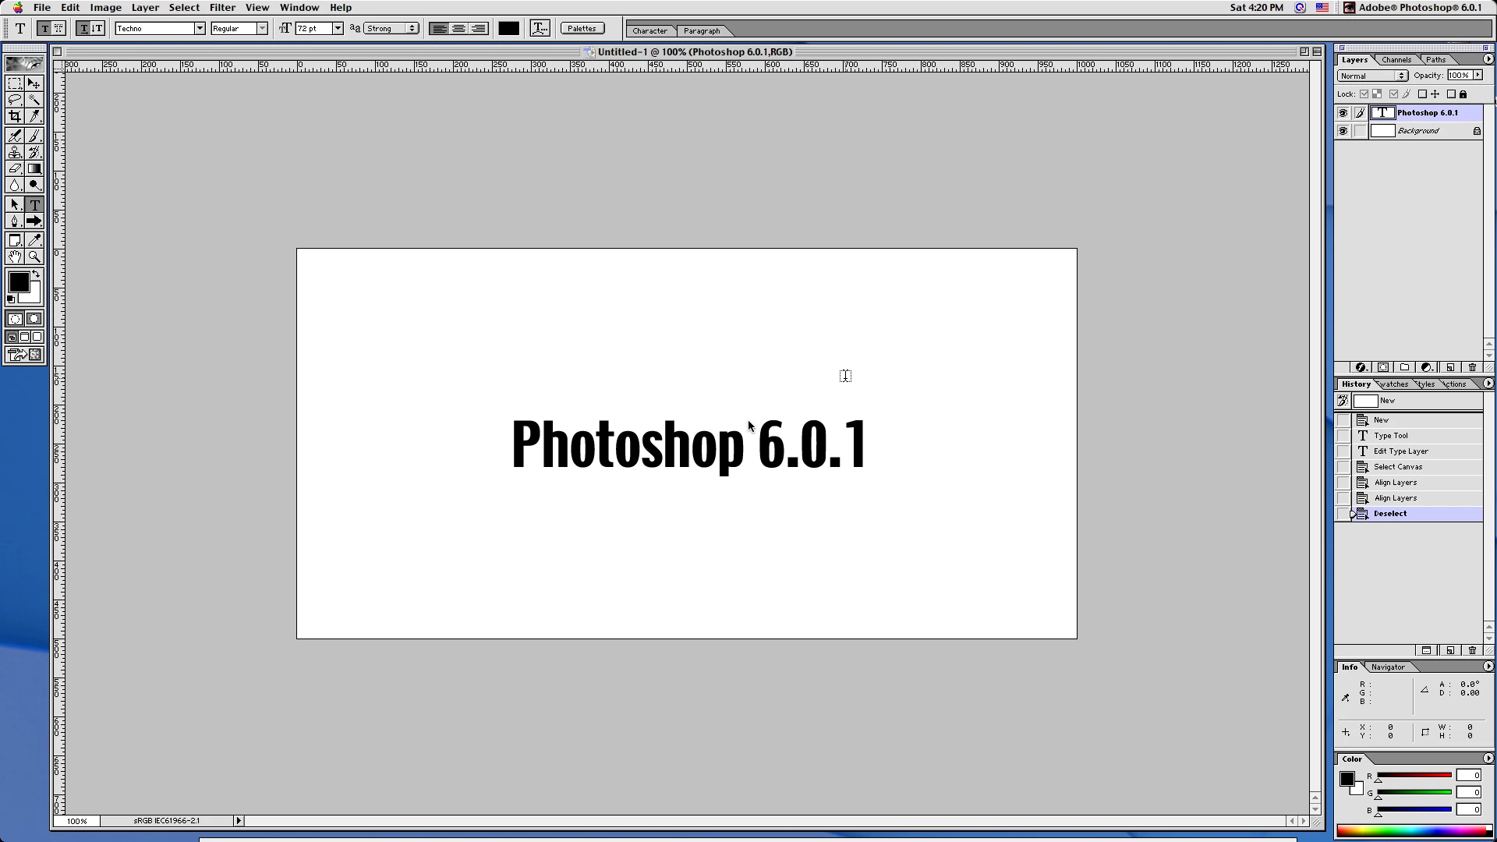Click the create warped text icon
Image resolution: width=1497 pixels, height=842 pixels.
(x=540, y=28)
